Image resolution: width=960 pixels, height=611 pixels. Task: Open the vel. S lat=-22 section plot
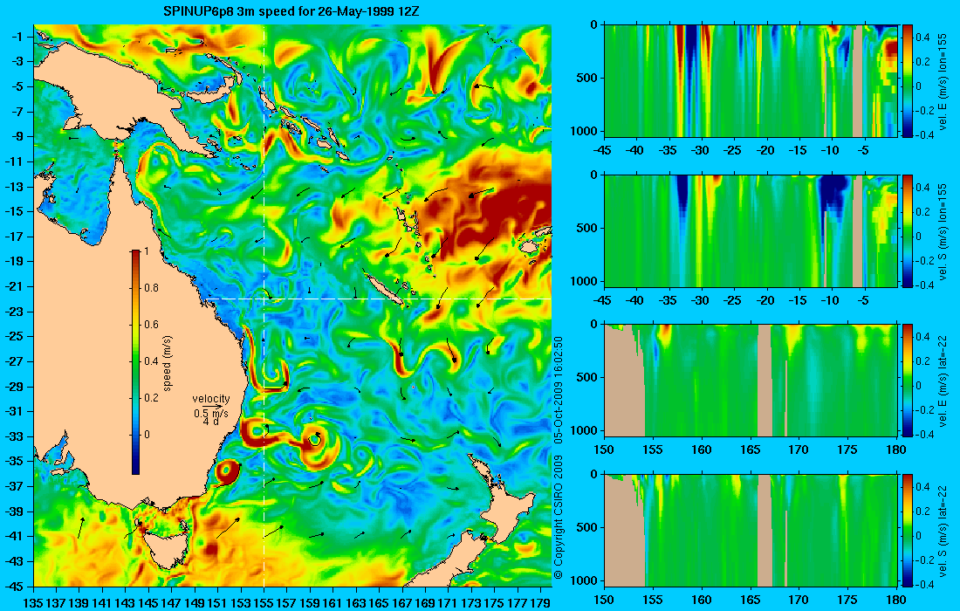tap(751, 530)
